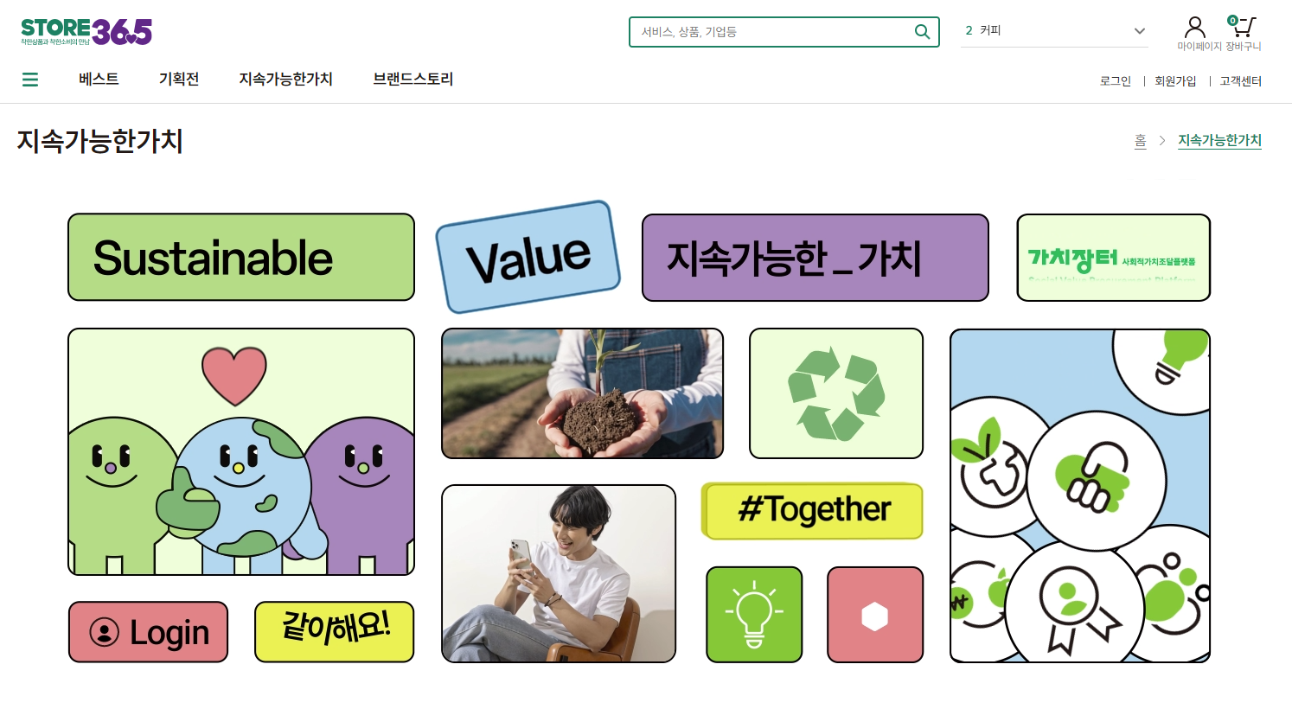Open the hamburger menu icon
The width and height of the screenshot is (1292, 709).
pos(30,80)
